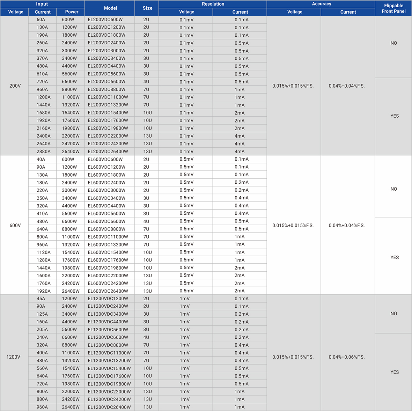
Task: Click the Voltage sub-header under Accuracy
Action: coord(294,12)
